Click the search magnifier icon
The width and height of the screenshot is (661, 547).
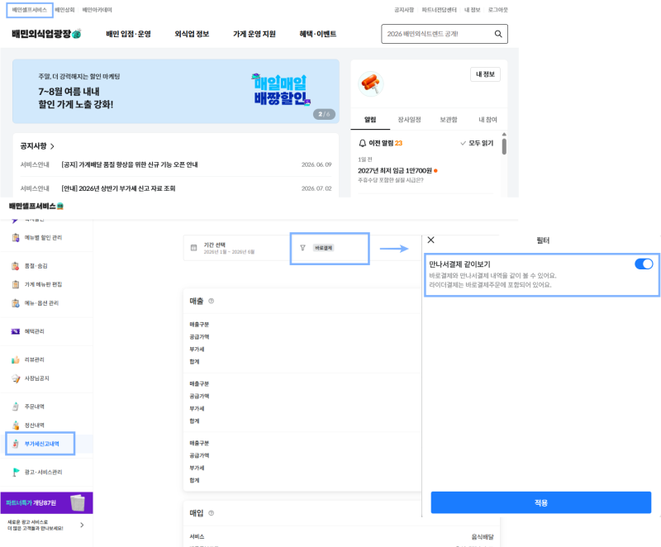coord(498,34)
